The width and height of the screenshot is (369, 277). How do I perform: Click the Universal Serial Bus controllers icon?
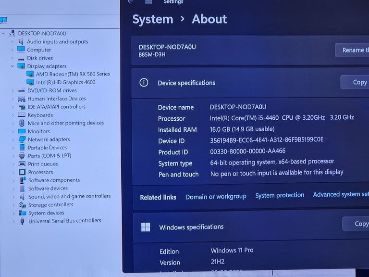(23, 221)
